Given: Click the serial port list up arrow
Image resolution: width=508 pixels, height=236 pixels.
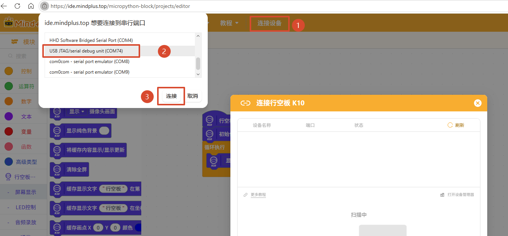Looking at the screenshot, I should (x=198, y=36).
